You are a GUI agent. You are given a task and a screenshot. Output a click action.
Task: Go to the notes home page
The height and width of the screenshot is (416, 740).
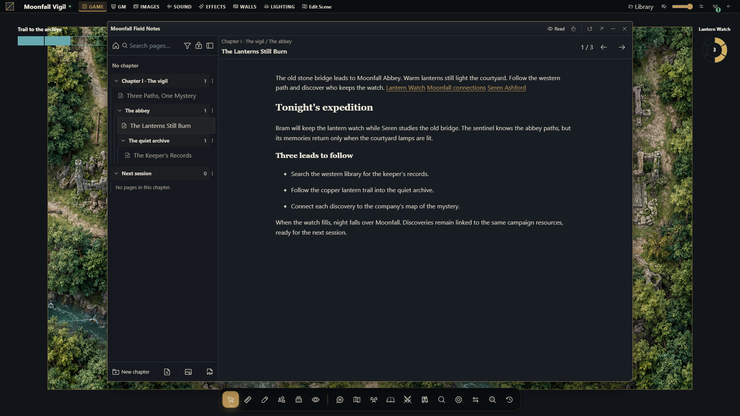point(116,45)
